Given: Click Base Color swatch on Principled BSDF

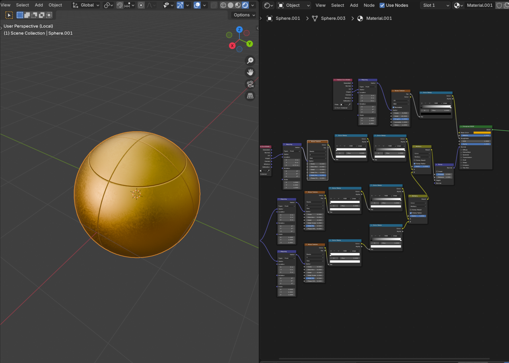Looking at the screenshot, I should (482, 133).
